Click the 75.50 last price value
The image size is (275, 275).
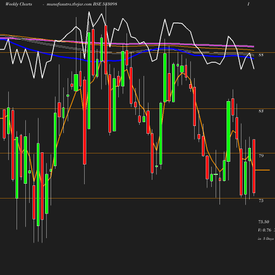tap(263, 222)
